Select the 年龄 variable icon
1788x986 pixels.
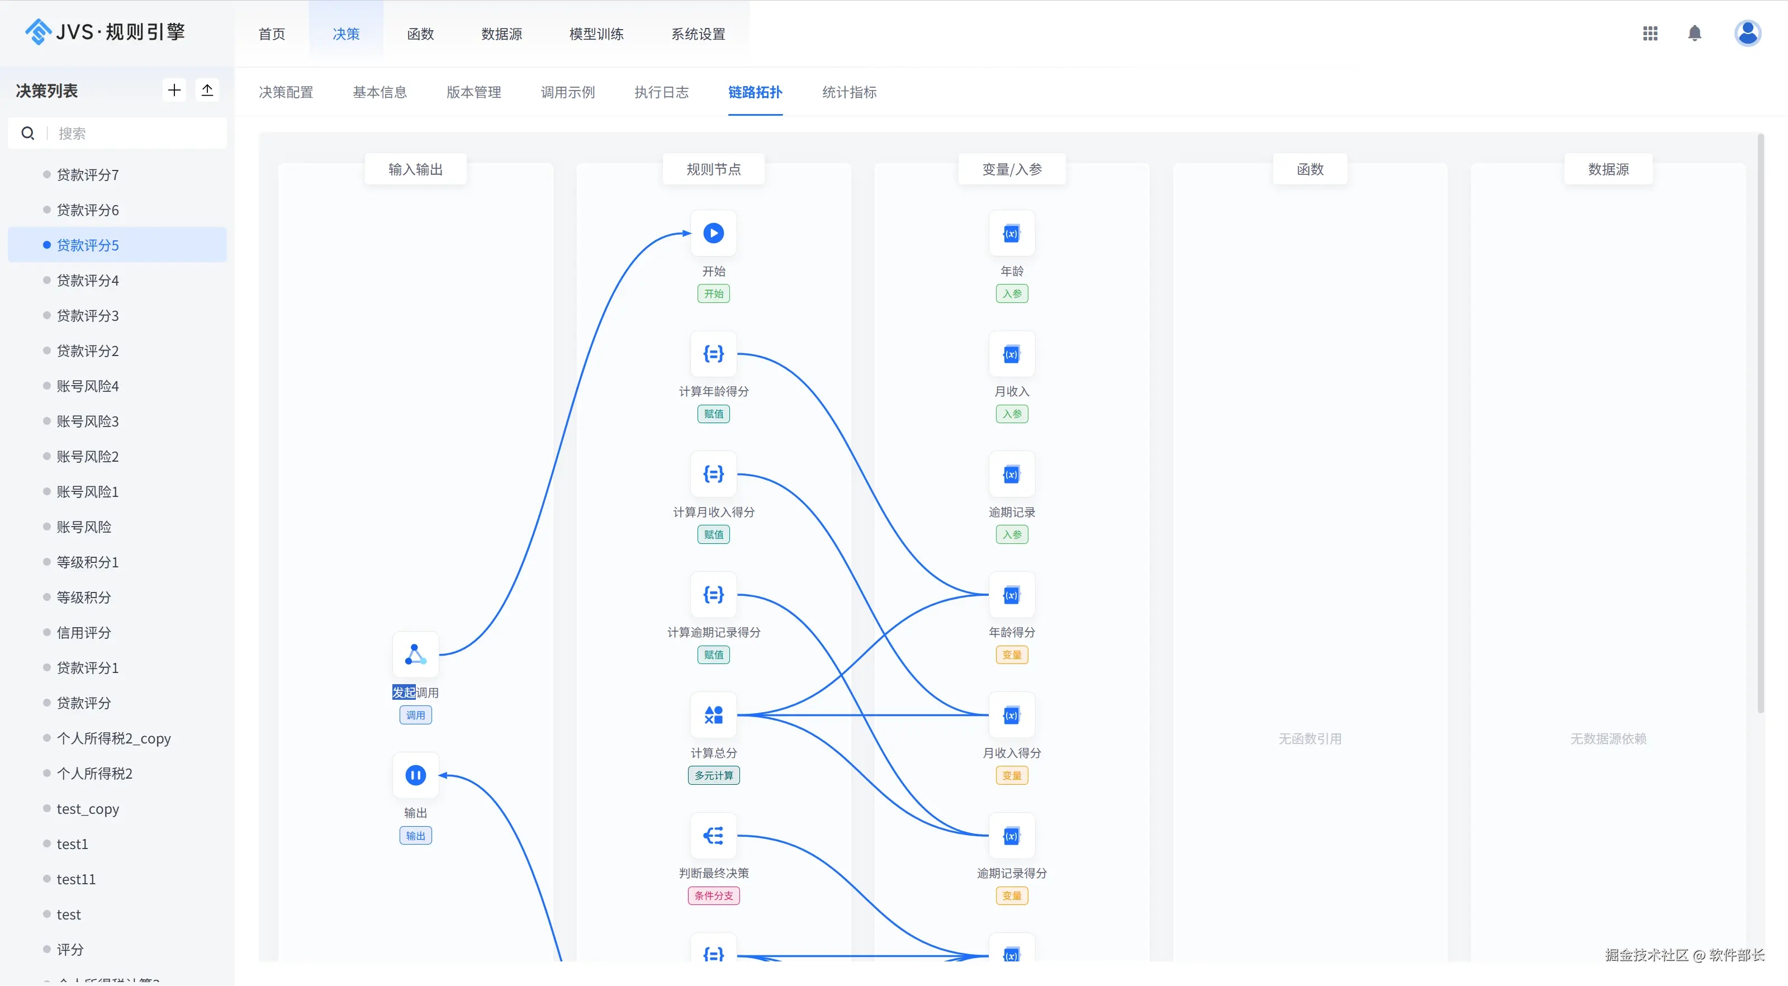1012,233
